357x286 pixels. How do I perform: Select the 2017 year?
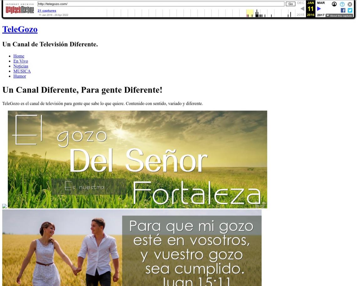point(321,15)
